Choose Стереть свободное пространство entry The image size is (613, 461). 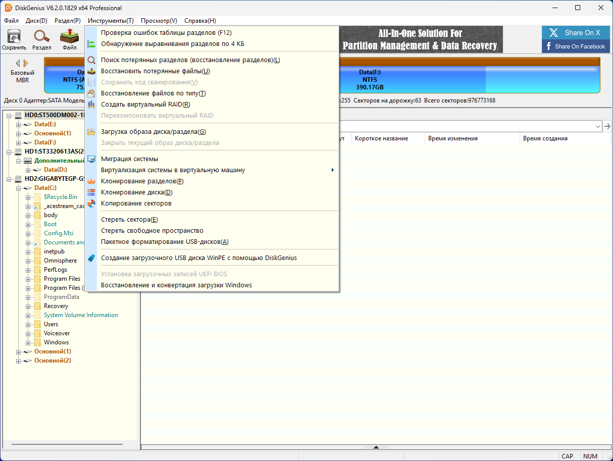pyautogui.click(x=212, y=231)
